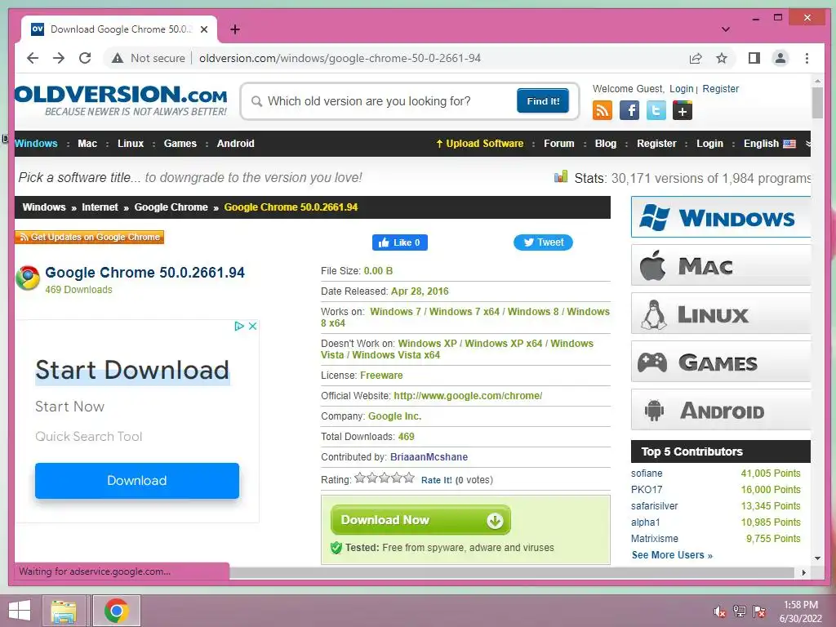Open the Blog link in nav bar

606,144
